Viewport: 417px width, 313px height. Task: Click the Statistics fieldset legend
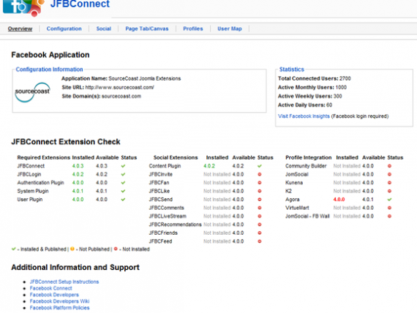pyautogui.click(x=292, y=69)
